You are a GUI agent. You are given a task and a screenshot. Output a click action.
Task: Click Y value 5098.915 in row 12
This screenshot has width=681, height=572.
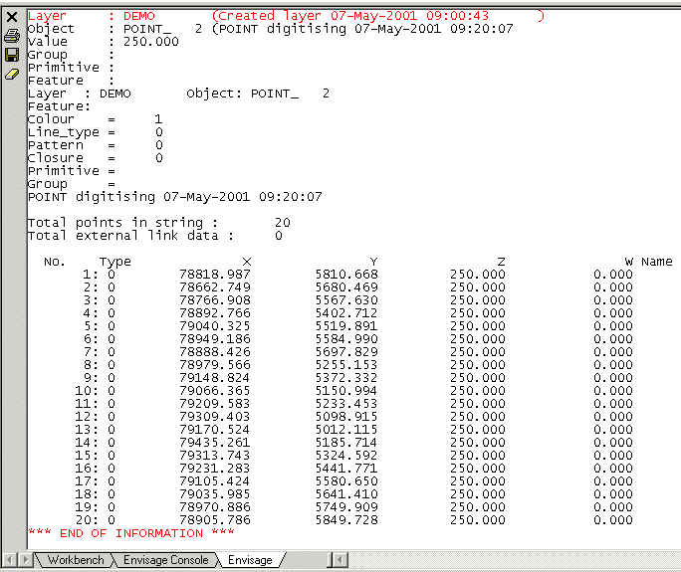pos(346,417)
